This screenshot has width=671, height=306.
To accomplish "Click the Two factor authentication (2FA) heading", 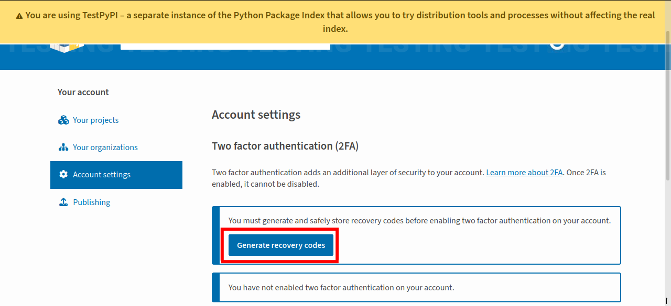I will [x=285, y=146].
